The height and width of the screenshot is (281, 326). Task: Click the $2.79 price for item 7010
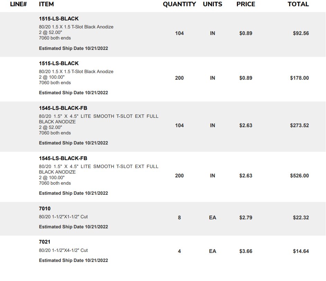coord(246,218)
